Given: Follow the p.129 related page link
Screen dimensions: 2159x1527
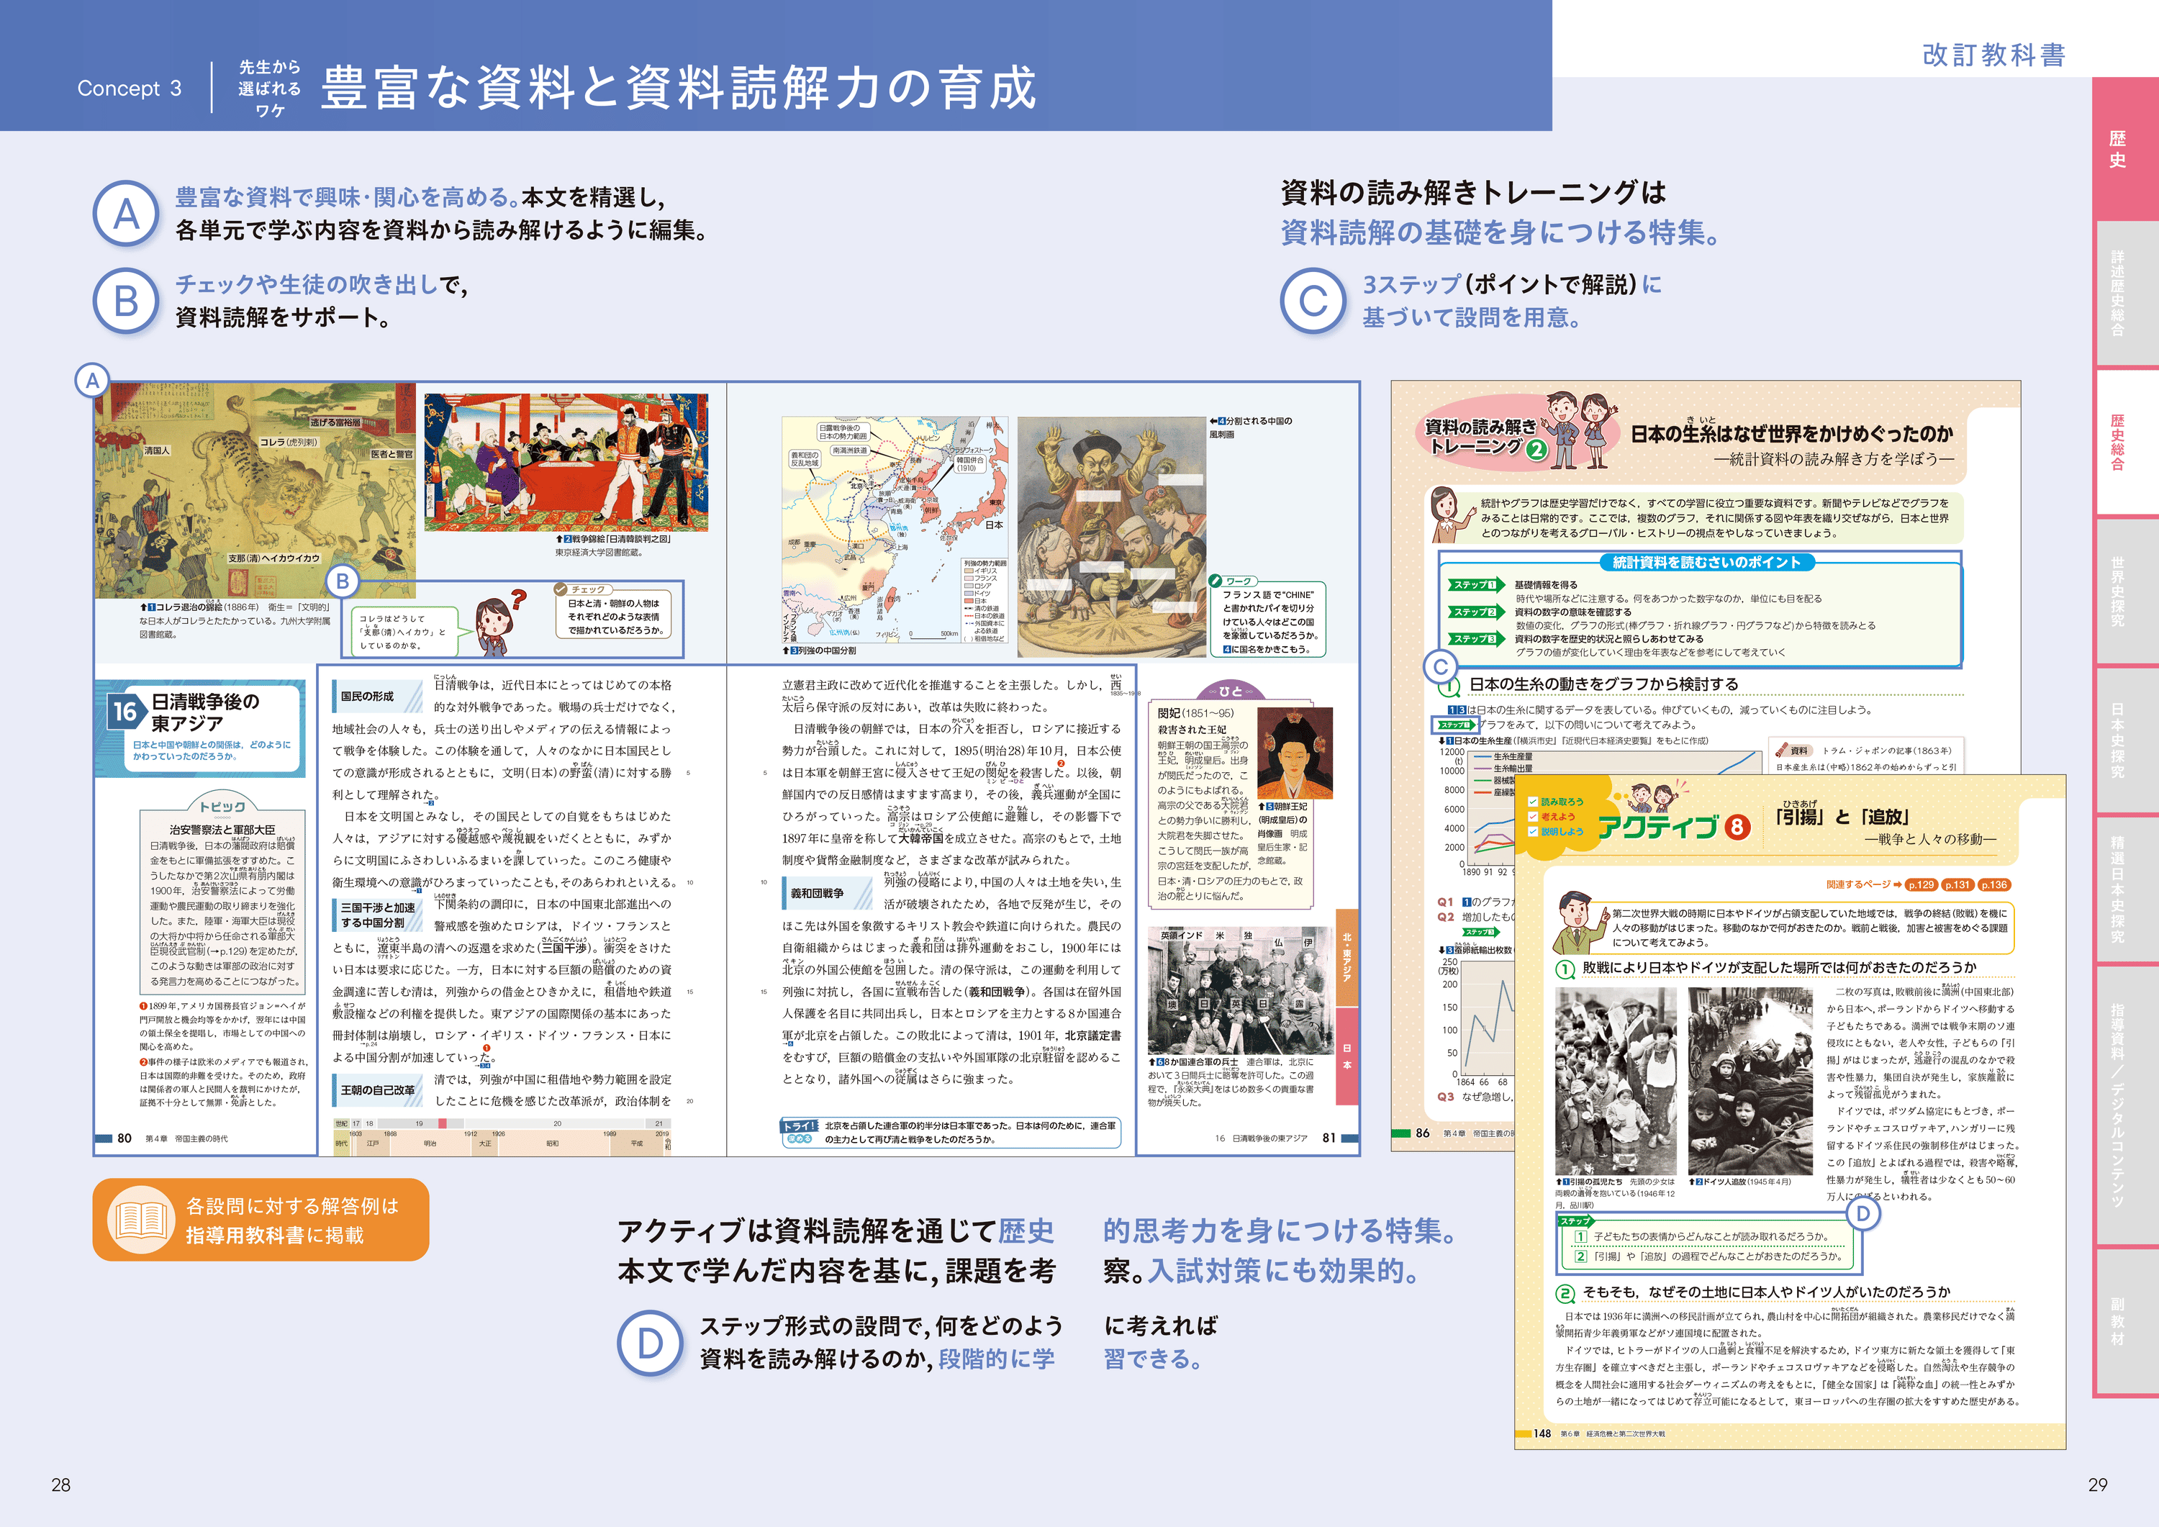Looking at the screenshot, I should [x=1922, y=885].
